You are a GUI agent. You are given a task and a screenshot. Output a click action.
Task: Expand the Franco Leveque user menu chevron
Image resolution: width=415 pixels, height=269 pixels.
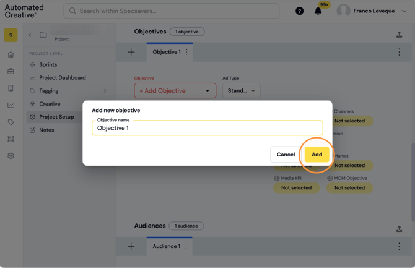(x=404, y=11)
